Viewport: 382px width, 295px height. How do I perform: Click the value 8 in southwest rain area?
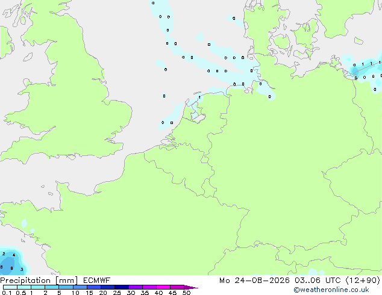11,269
